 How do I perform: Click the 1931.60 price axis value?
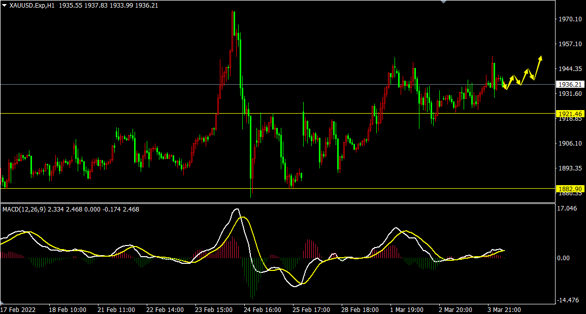point(570,94)
